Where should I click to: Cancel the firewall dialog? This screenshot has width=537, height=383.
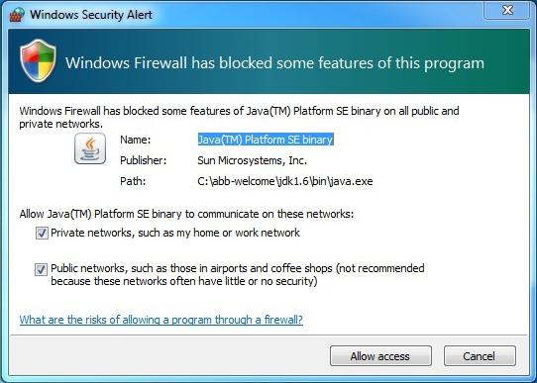[480, 356]
